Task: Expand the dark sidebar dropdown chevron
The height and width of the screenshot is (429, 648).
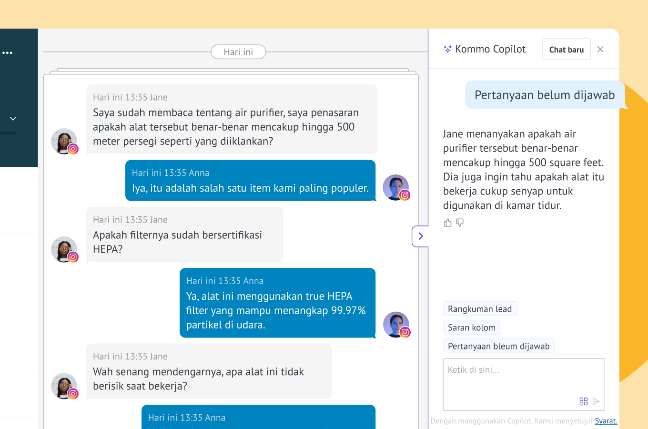Action: (x=13, y=118)
